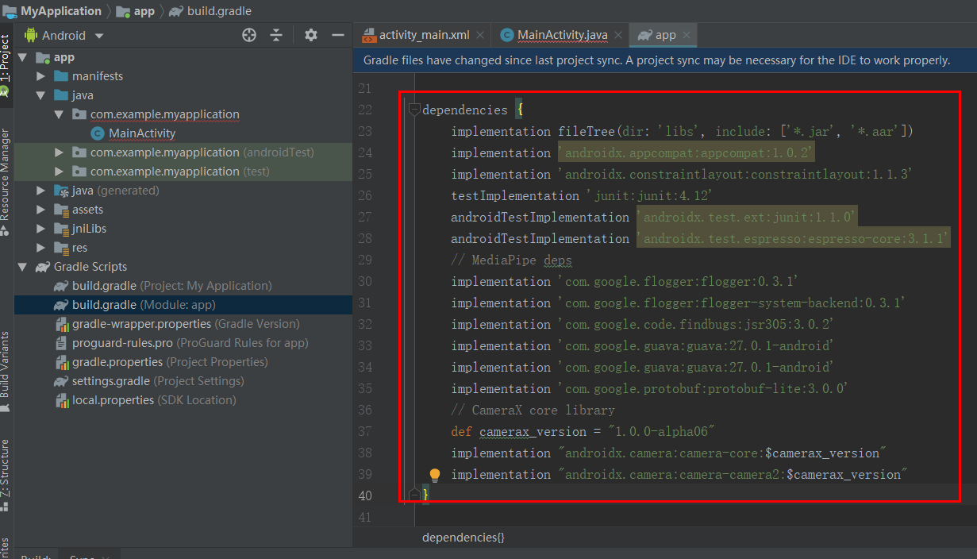Click the Gradle sync notification banner
The width and height of the screenshot is (977, 559).
(664, 60)
